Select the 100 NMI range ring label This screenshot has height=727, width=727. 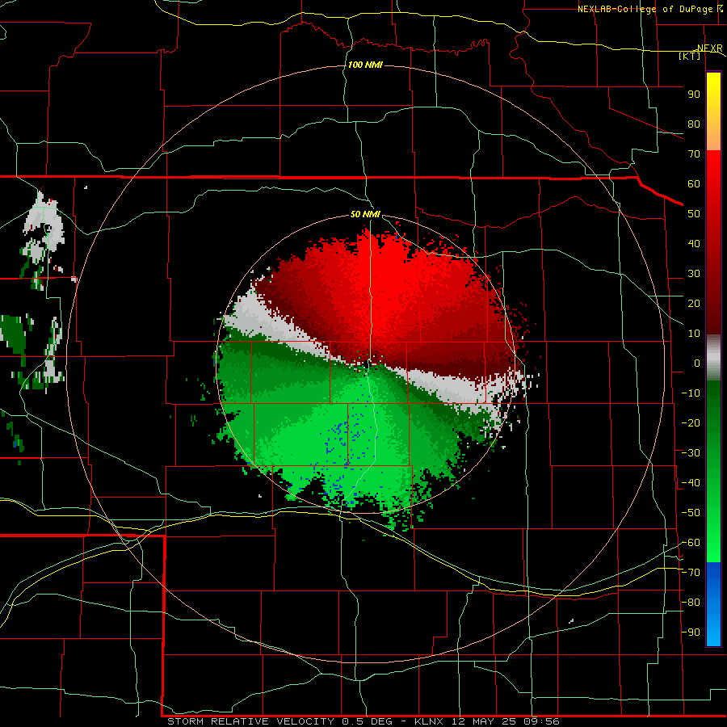[x=365, y=65]
